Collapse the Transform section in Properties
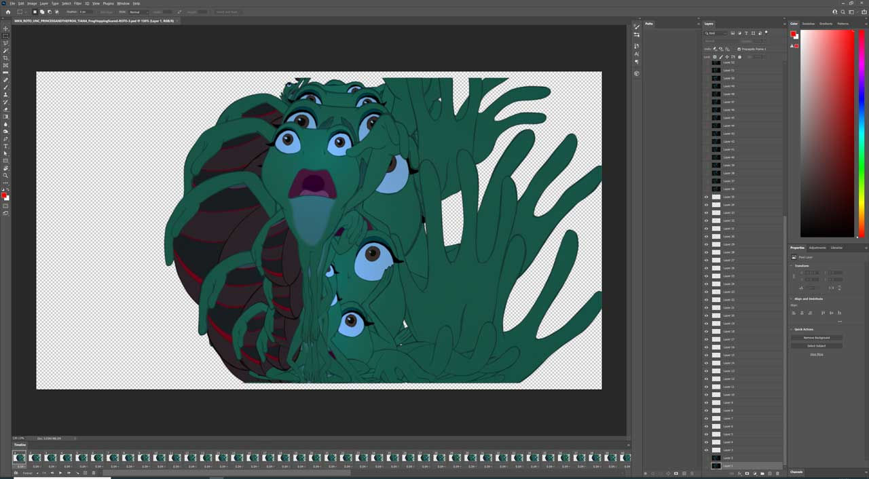The height and width of the screenshot is (479, 869). pyautogui.click(x=792, y=266)
